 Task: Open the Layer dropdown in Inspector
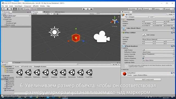[164, 17]
